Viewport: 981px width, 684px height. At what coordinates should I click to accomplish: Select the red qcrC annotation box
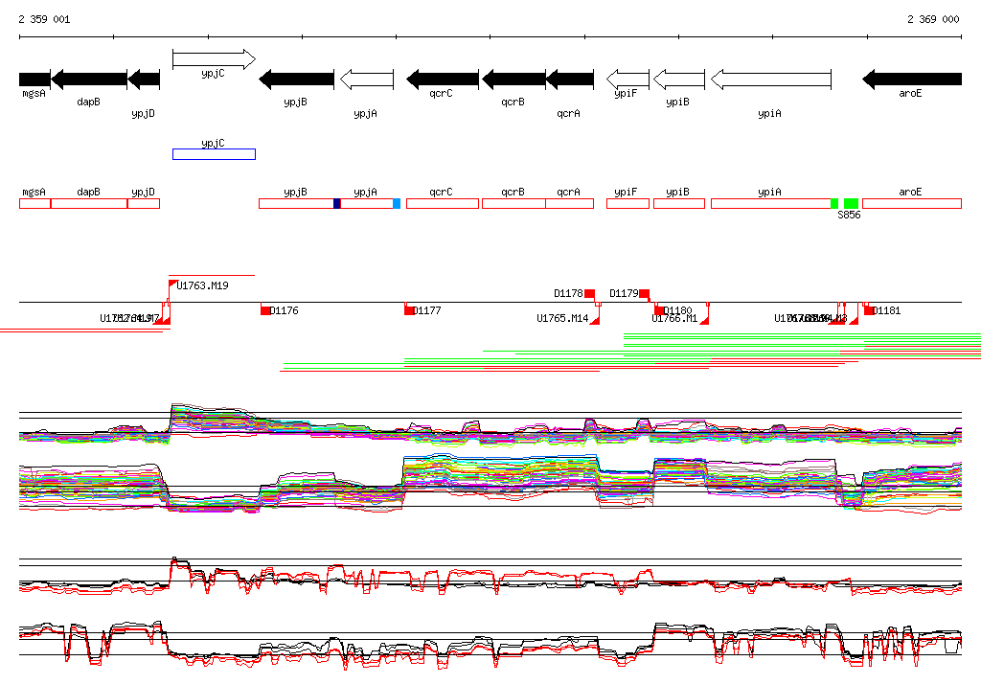pyautogui.click(x=443, y=203)
